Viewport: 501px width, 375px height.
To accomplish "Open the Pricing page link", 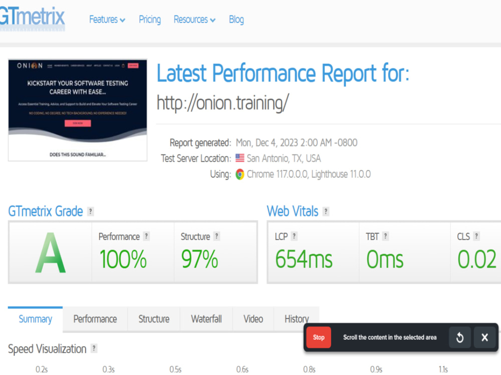I will tap(149, 19).
